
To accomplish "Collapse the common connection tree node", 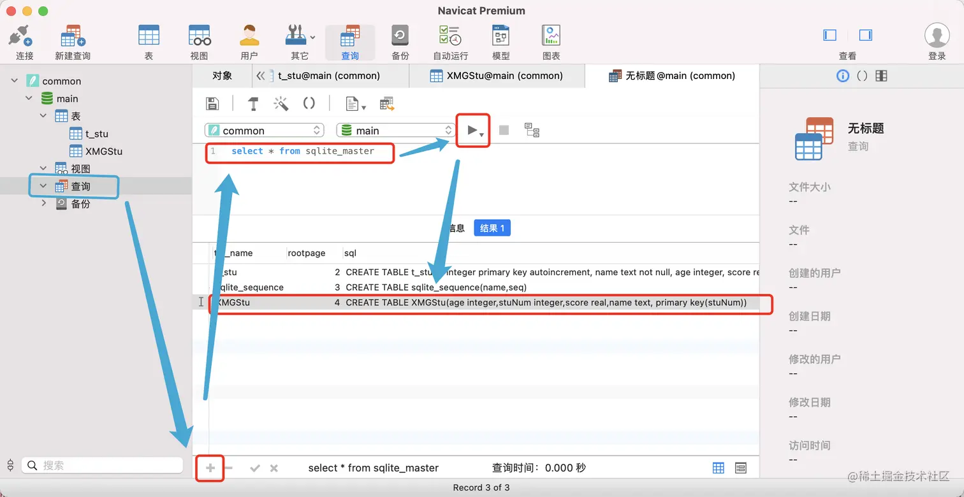I will [x=15, y=81].
